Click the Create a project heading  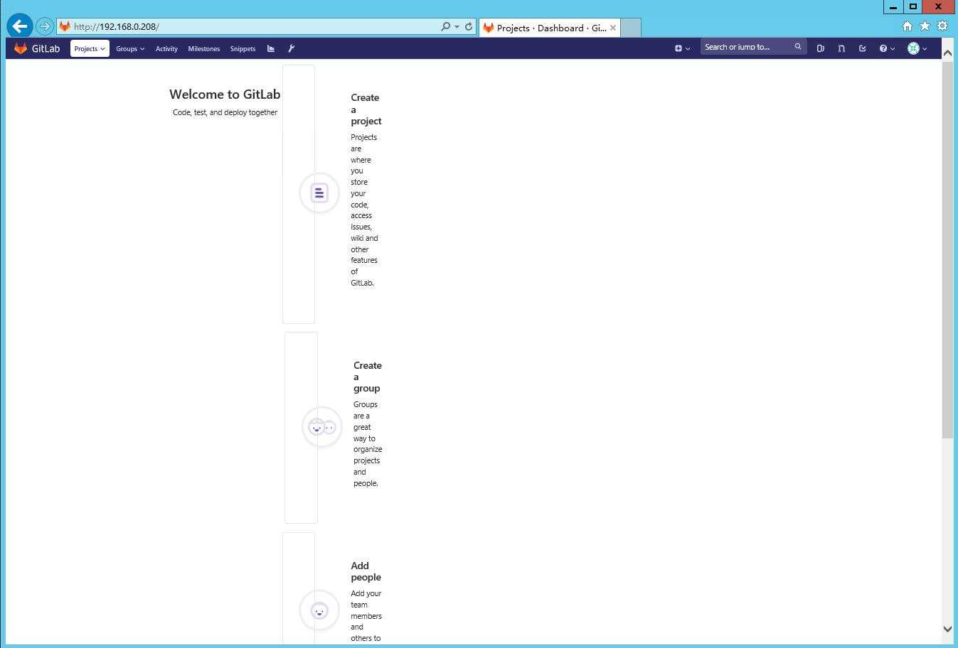tap(366, 109)
